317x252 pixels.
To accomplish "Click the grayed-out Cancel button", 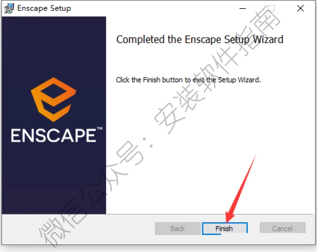I will (x=282, y=228).
